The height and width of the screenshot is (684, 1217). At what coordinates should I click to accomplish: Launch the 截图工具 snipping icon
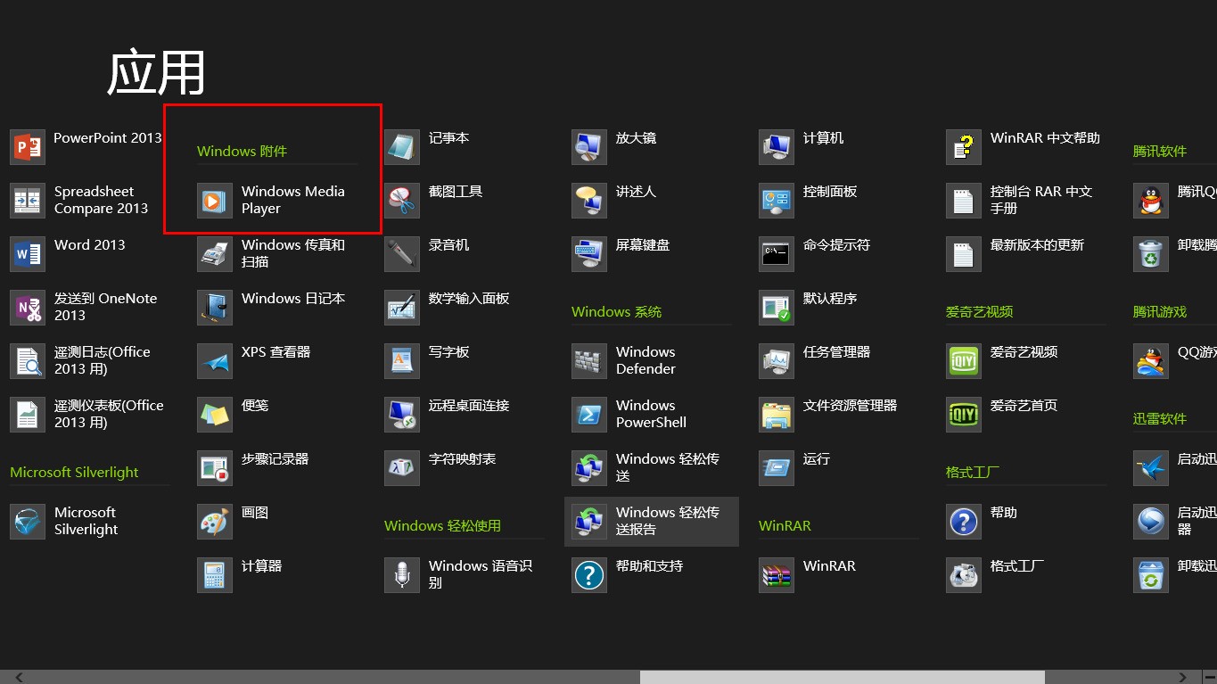402,201
